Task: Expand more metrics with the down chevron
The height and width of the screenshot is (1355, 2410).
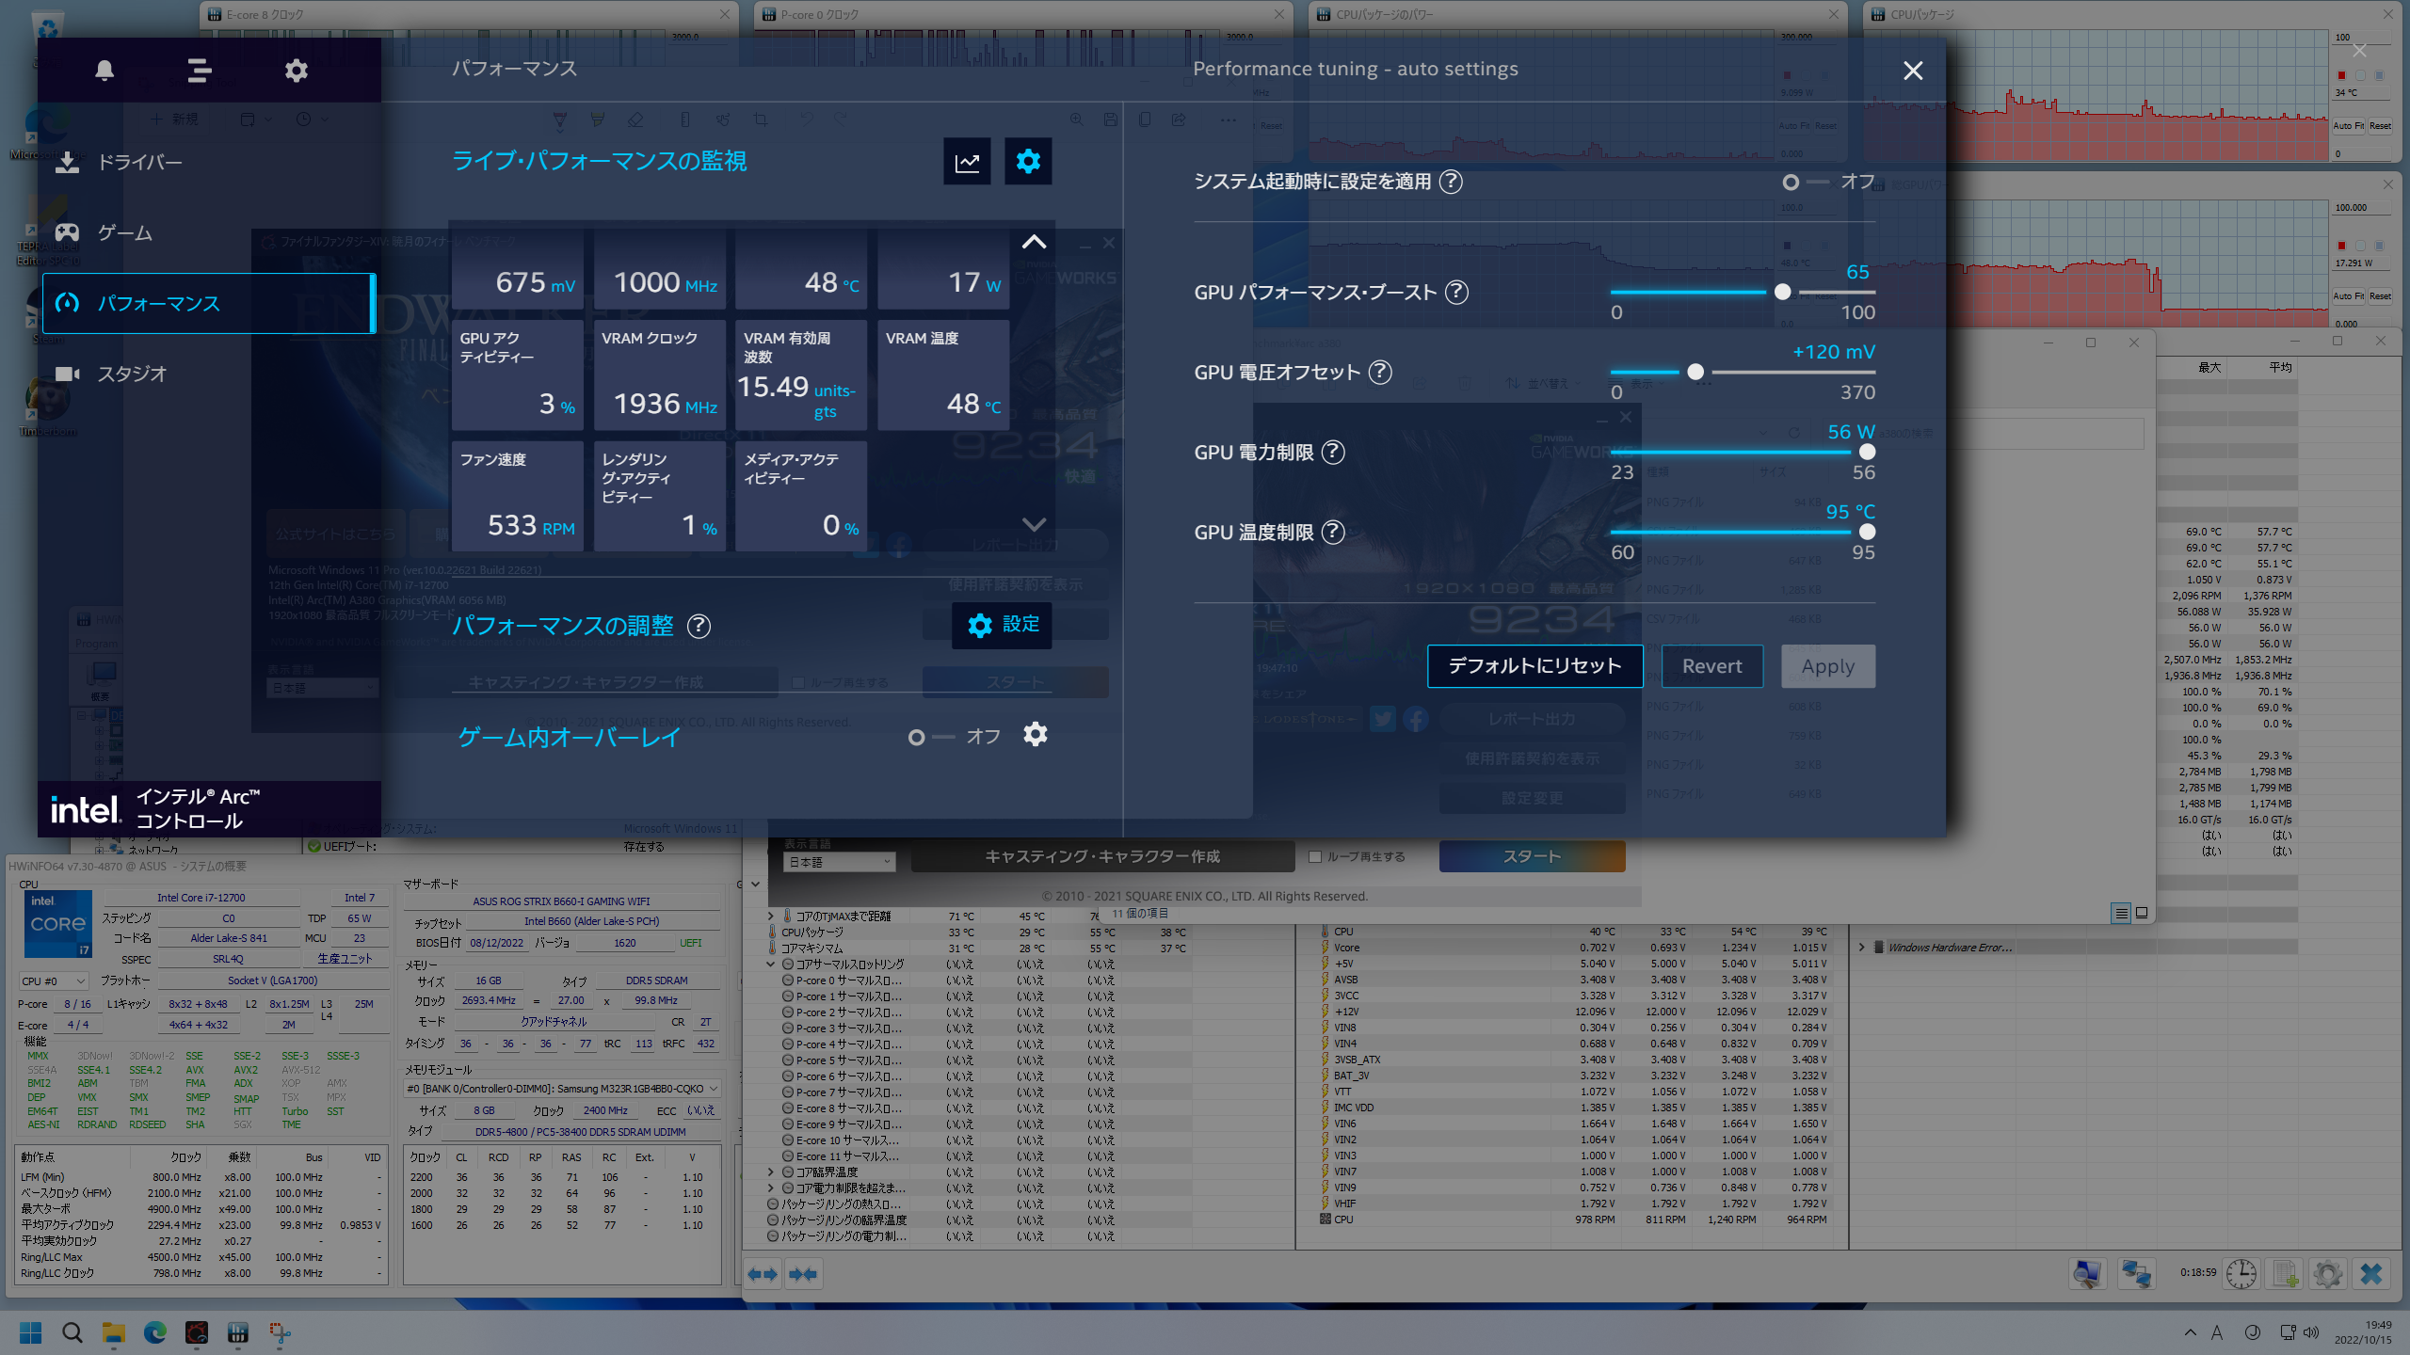Action: [1034, 524]
